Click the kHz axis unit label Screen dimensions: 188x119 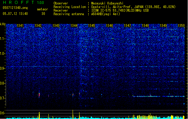coord(3,24)
